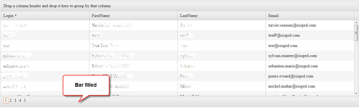This screenshot has height=109, width=360.
Task: Sort by the FirstName column header
Action: tap(101, 16)
